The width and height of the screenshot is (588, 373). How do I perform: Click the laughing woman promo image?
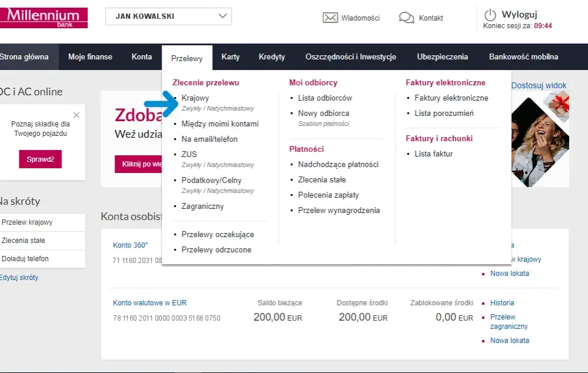(540, 139)
